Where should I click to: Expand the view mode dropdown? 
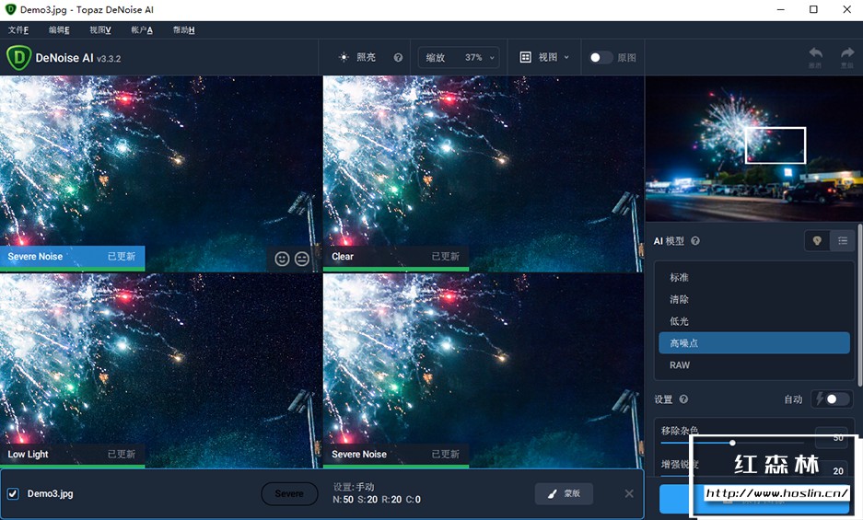pos(545,57)
